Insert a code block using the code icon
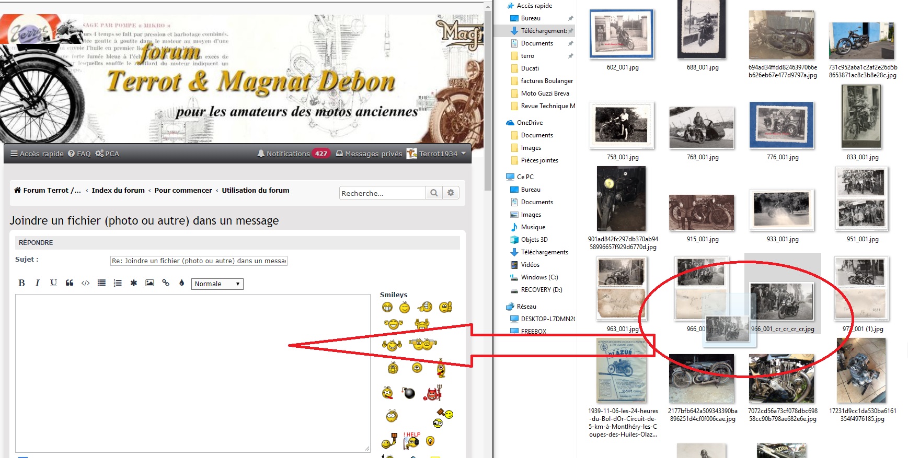This screenshot has height=458, width=908. click(85, 283)
